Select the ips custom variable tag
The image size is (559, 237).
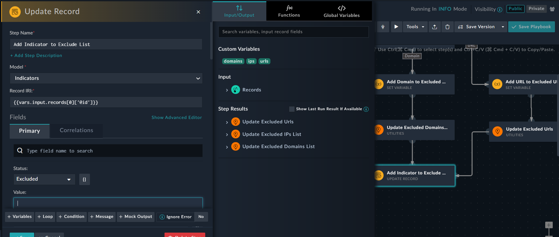pyautogui.click(x=251, y=61)
